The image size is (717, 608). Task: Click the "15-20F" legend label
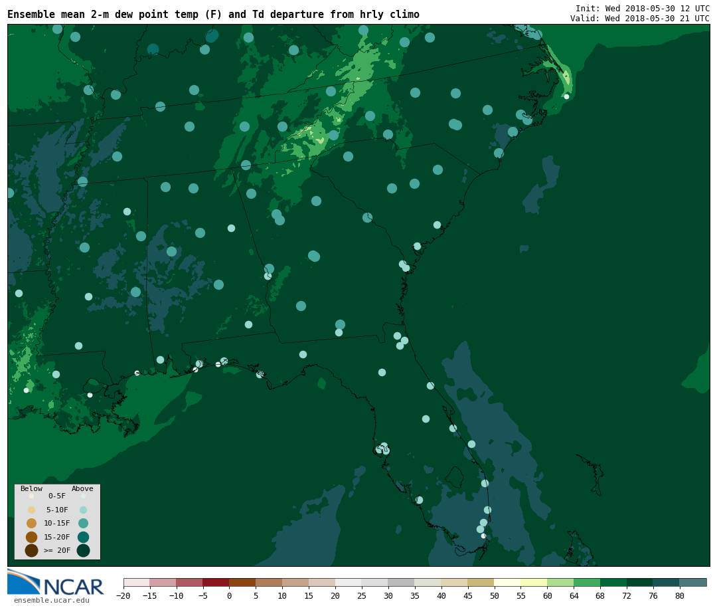57,537
